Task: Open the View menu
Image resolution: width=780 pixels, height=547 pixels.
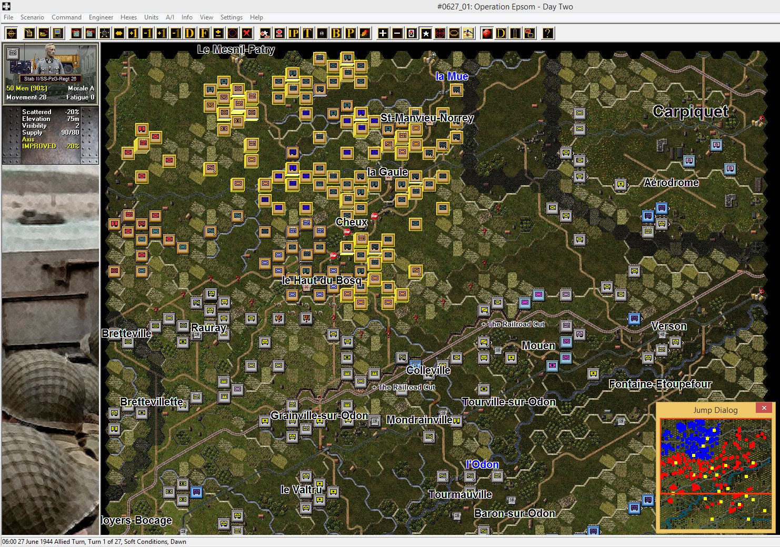Action: coord(206,17)
